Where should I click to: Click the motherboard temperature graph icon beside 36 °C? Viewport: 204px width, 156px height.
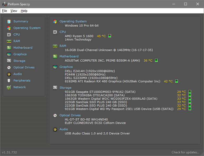click(x=156, y=60)
